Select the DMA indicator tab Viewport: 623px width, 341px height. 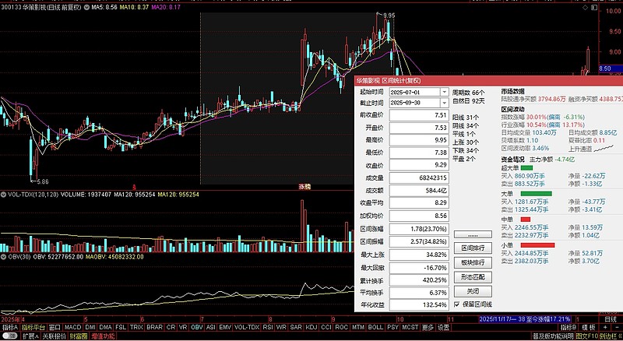tap(106, 328)
